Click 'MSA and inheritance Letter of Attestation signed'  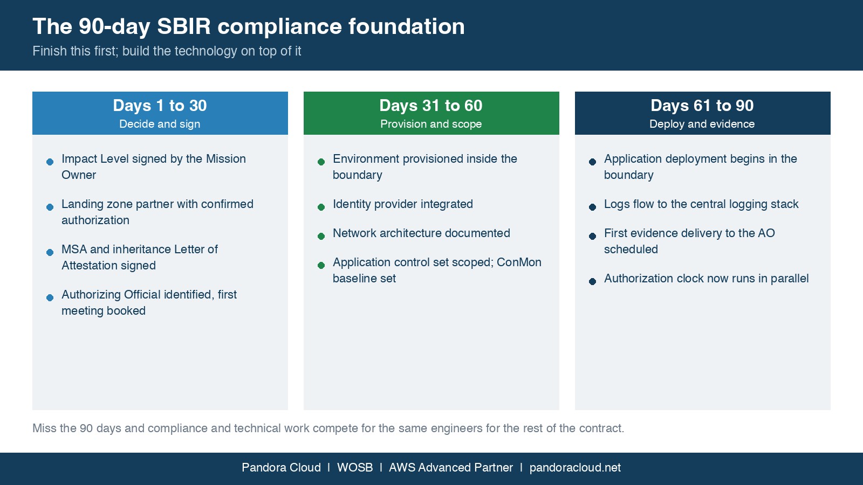[140, 258]
